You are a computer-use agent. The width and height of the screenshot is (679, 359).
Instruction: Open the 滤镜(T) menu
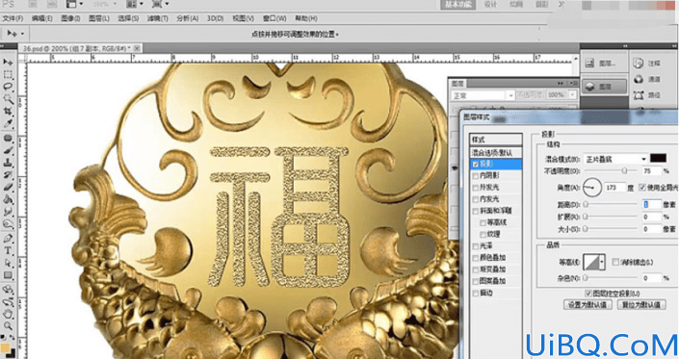(x=158, y=18)
